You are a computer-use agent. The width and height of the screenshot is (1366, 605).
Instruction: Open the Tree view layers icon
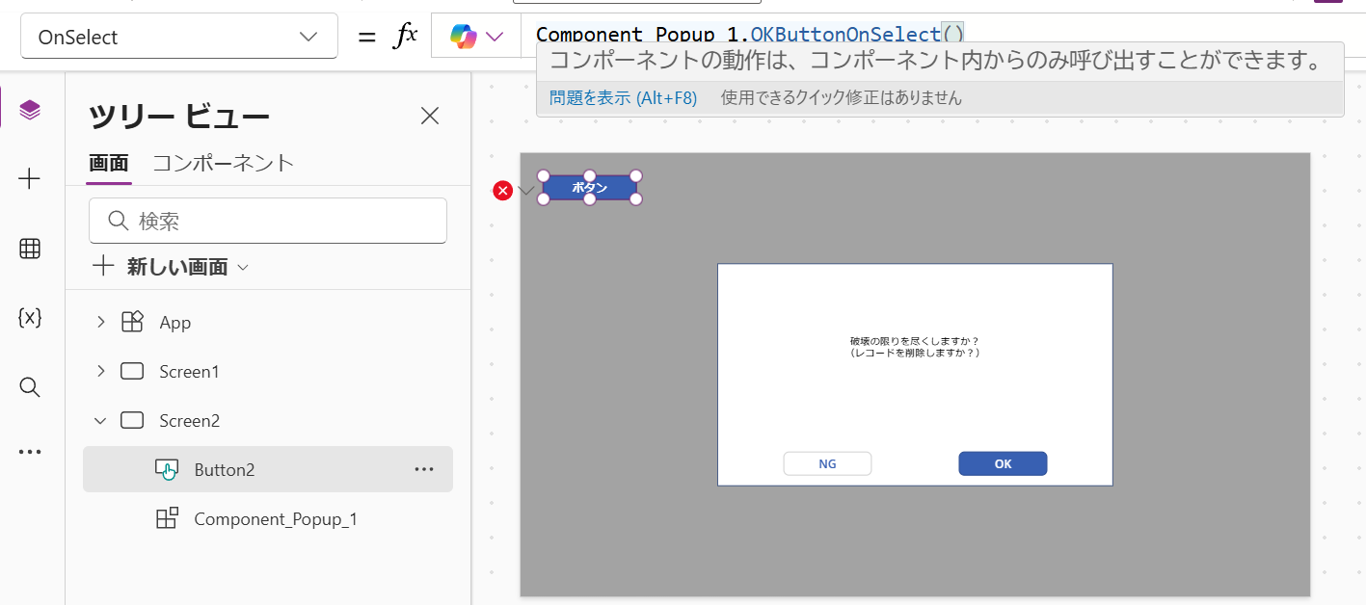click(x=30, y=110)
